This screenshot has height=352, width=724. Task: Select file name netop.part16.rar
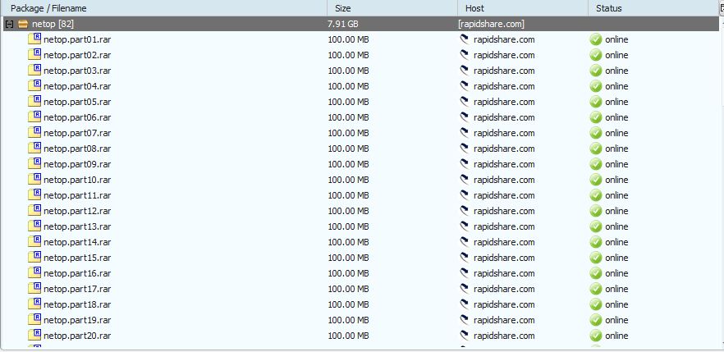tap(77, 273)
